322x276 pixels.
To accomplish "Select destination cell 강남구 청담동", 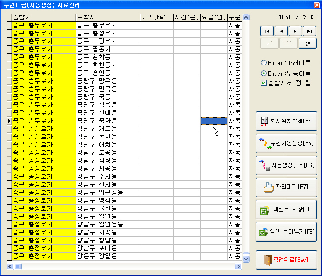I will click(x=108, y=240).
